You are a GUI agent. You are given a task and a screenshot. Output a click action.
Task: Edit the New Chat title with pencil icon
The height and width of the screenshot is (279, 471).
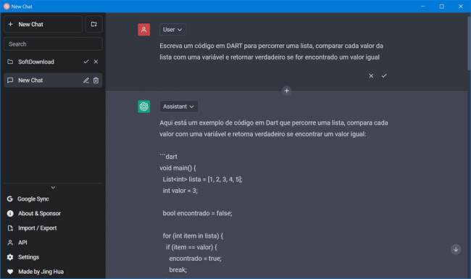86,80
